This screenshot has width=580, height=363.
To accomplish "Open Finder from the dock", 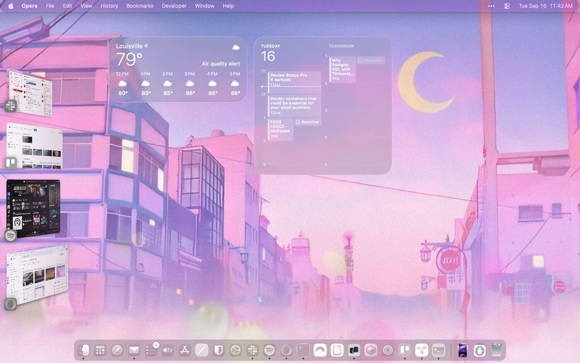I will [x=83, y=350].
